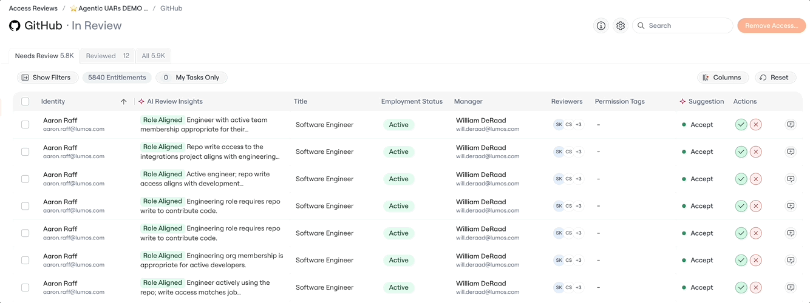Sort by the Title column header

(301, 102)
